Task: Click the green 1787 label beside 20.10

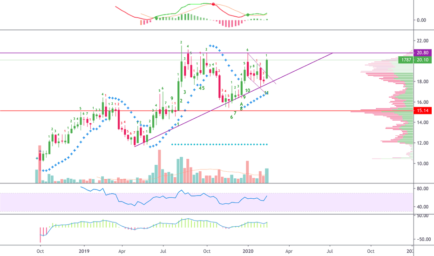Action: click(406, 60)
